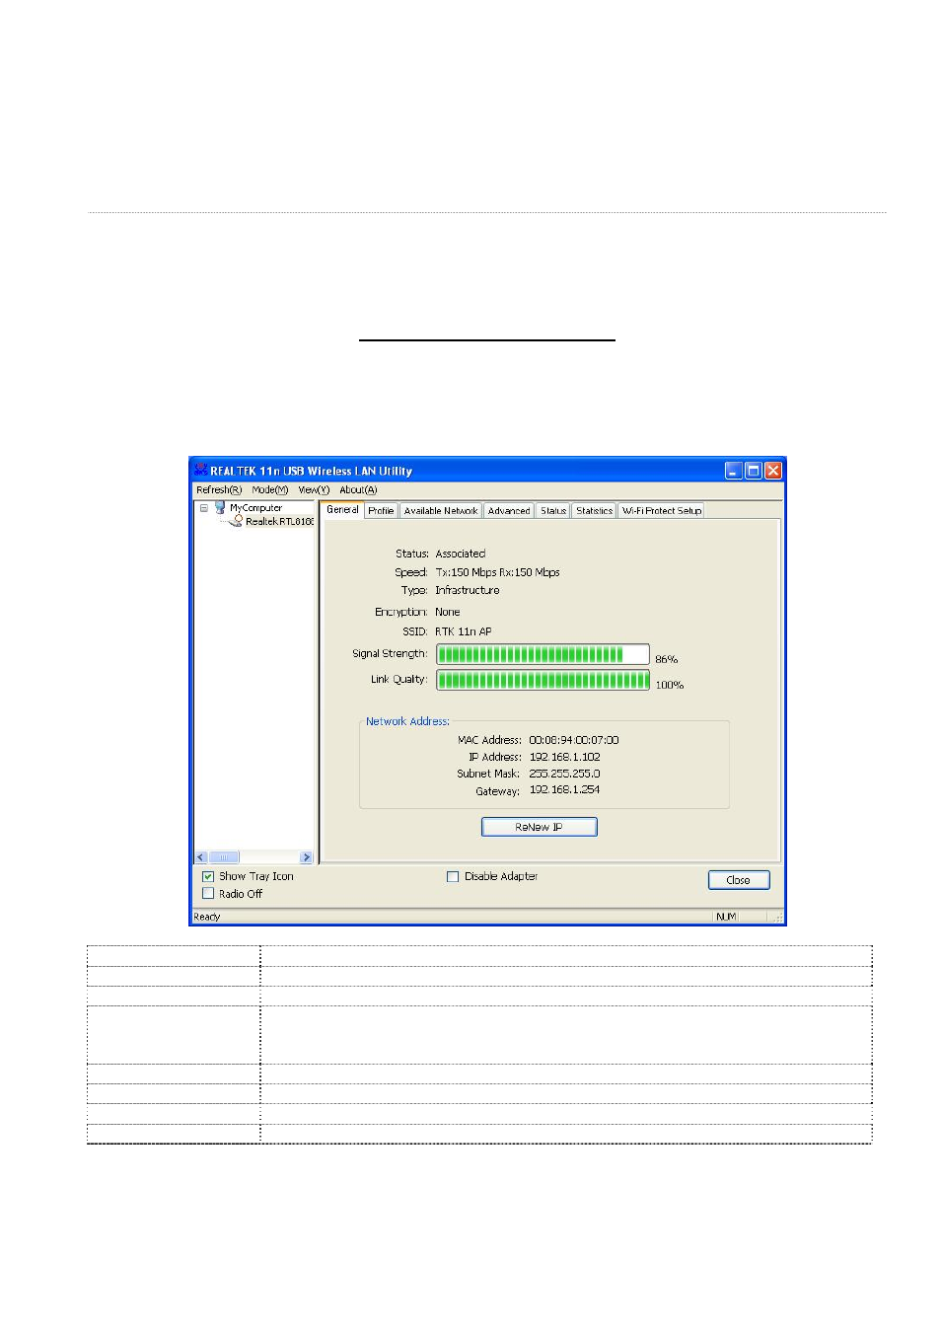This screenshot has height=1332, width=941.
Task: Click the Tx:150 Mbps Rx:150 Mbps speed text
Action: pos(497,572)
